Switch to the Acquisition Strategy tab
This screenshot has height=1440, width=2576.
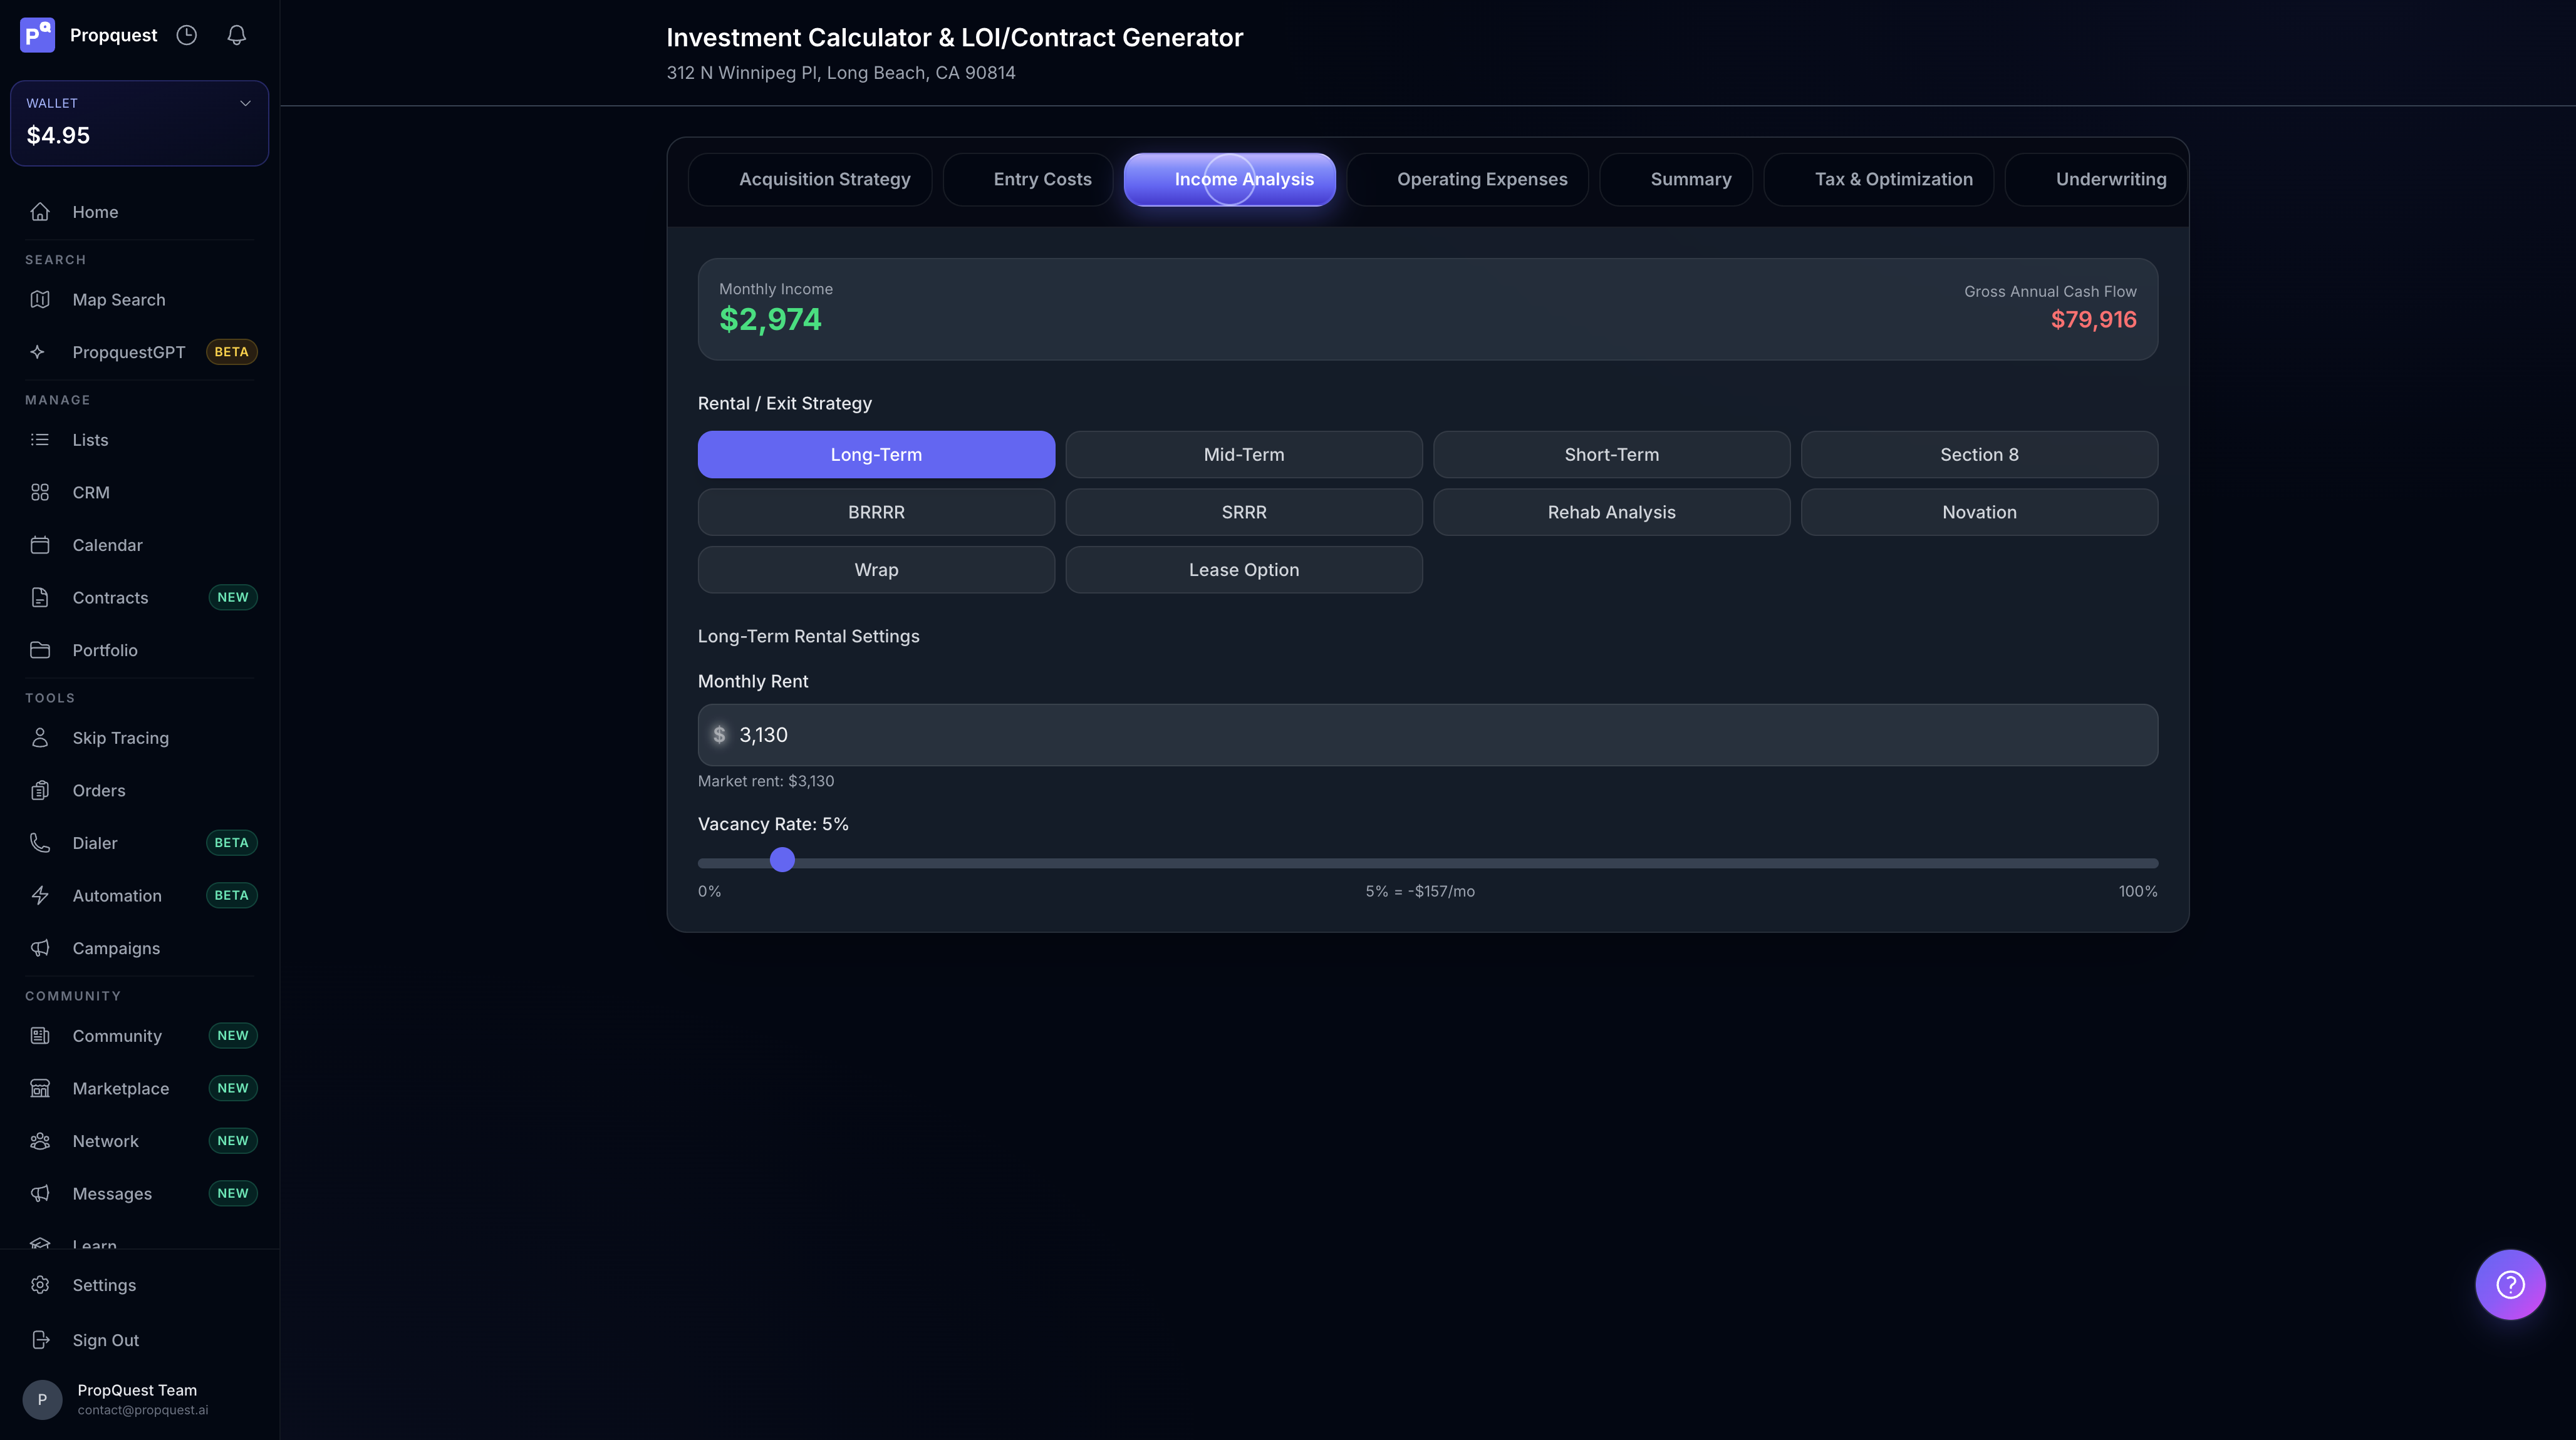point(810,180)
